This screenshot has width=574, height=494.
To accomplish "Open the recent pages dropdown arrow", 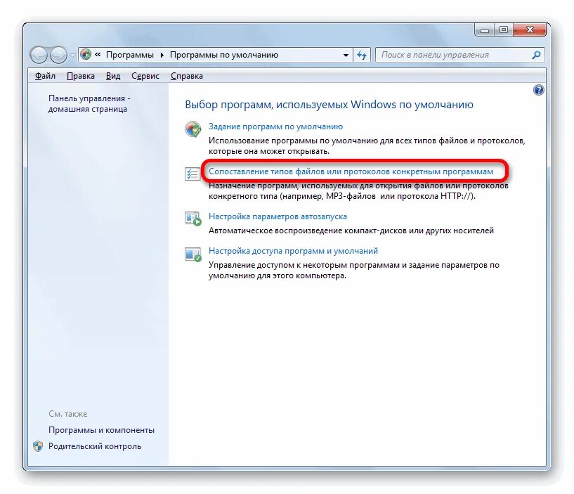I will (72, 56).
